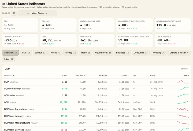Viewport: 193px width, 131px height.
Task: Open the Fed Interest Rate Decision card
Action: pyautogui.click(x=135, y=25)
